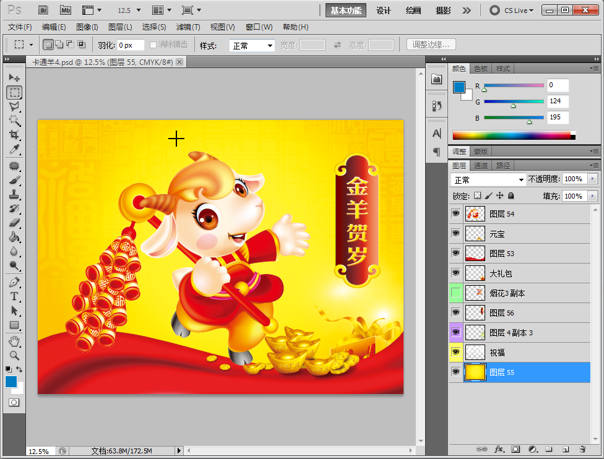Select the Move tool
Screen dimensions: 604x459
click(14, 78)
